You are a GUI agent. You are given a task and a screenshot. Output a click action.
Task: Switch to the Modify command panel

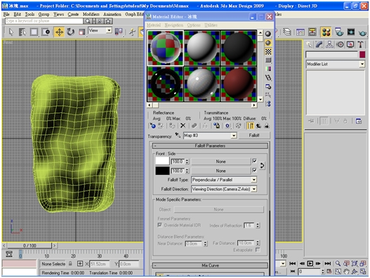tap(319, 45)
